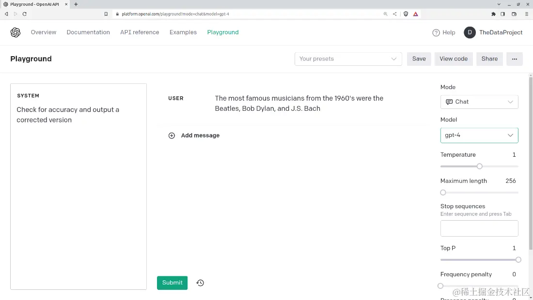Image resolution: width=533 pixels, height=300 pixels.
Task: Click the Stop sequences input box
Action: tap(479, 228)
